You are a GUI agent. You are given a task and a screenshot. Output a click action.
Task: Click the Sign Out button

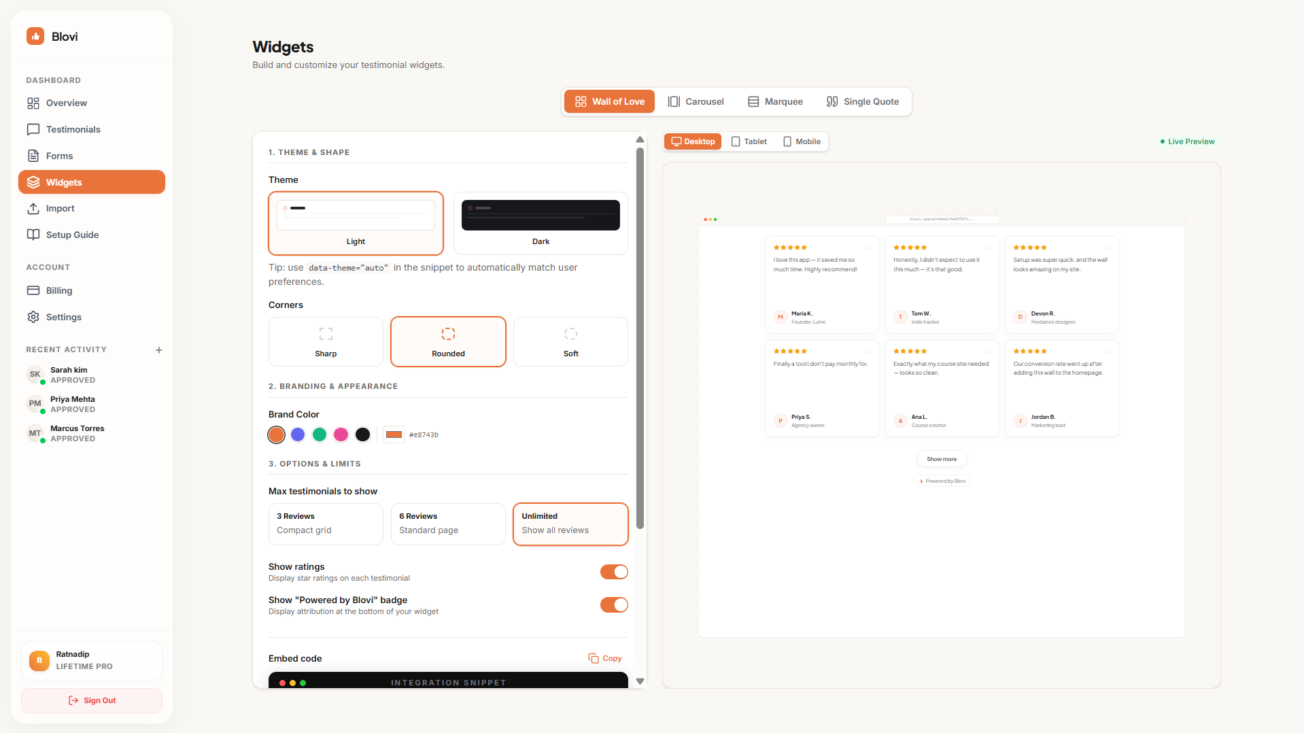[92, 700]
